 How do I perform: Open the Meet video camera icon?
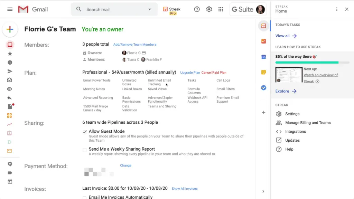10,173
